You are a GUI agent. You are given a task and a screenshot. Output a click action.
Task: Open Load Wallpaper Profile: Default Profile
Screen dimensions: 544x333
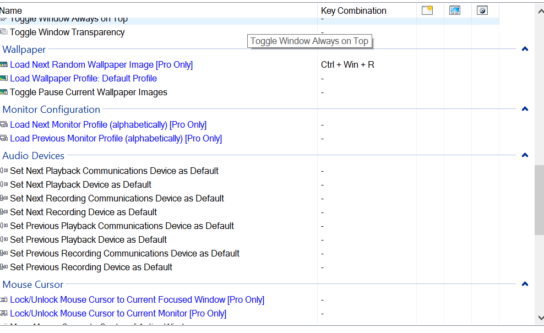(x=84, y=78)
